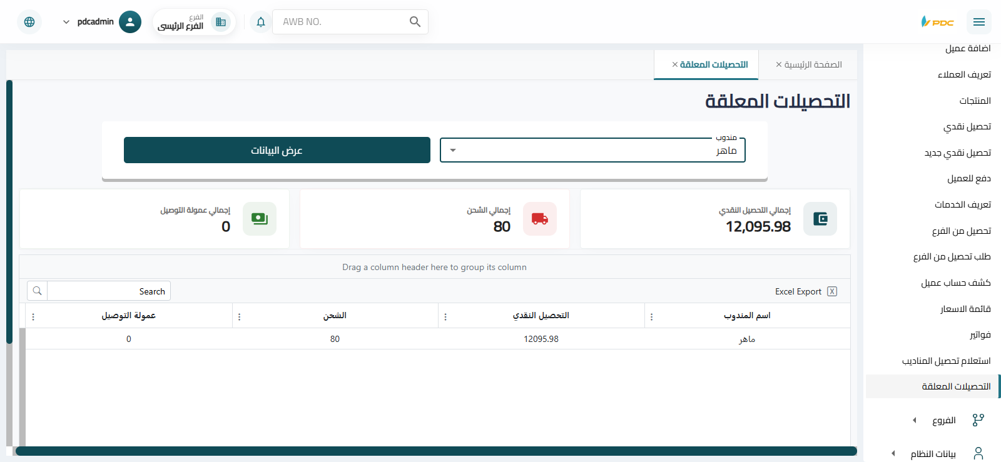Click the branch building icon
The height and width of the screenshot is (462, 1001).
[x=220, y=22]
